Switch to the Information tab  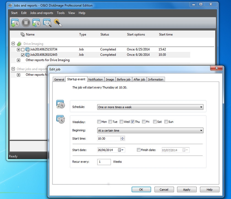[156, 79]
